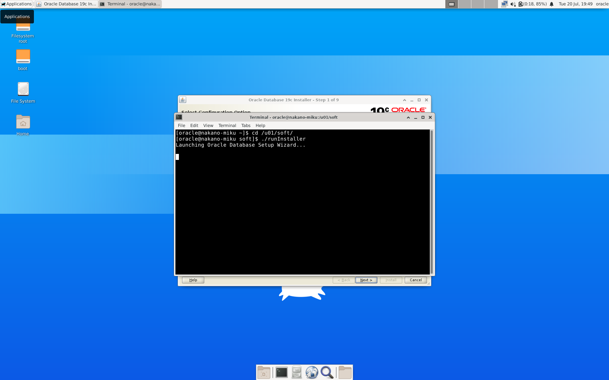Click the File Manager icon in dock

[x=296, y=372]
